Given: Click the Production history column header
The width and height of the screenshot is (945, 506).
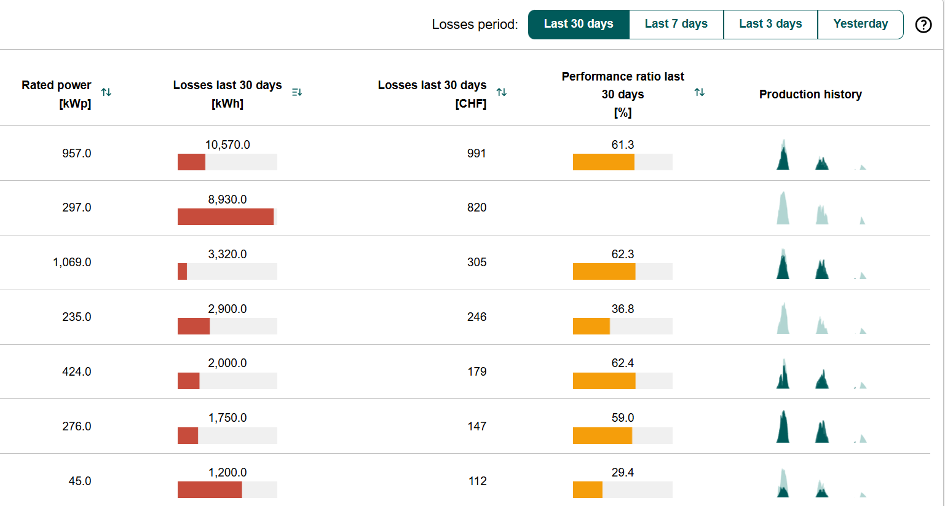Looking at the screenshot, I should point(810,95).
